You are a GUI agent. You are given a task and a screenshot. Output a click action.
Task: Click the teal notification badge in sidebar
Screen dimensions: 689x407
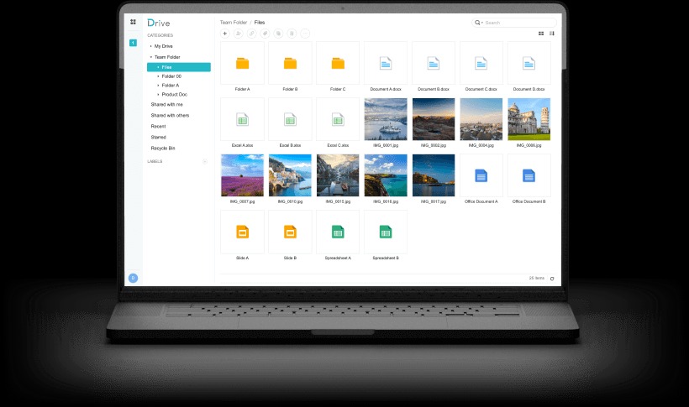pyautogui.click(x=133, y=43)
